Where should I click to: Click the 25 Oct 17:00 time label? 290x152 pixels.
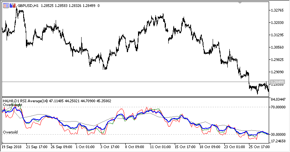coord(259,147)
